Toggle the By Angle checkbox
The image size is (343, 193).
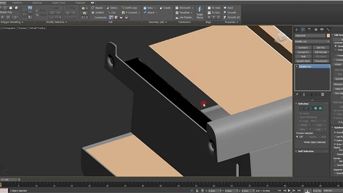coord(298,121)
